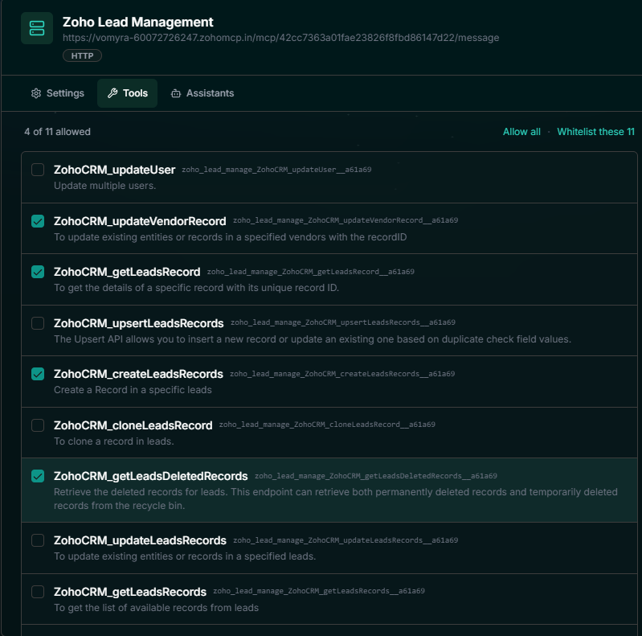The width and height of the screenshot is (642, 636).
Task: Click the ZohoCRM_getLeadsDeletedRecords tool name
Action: coord(151,476)
